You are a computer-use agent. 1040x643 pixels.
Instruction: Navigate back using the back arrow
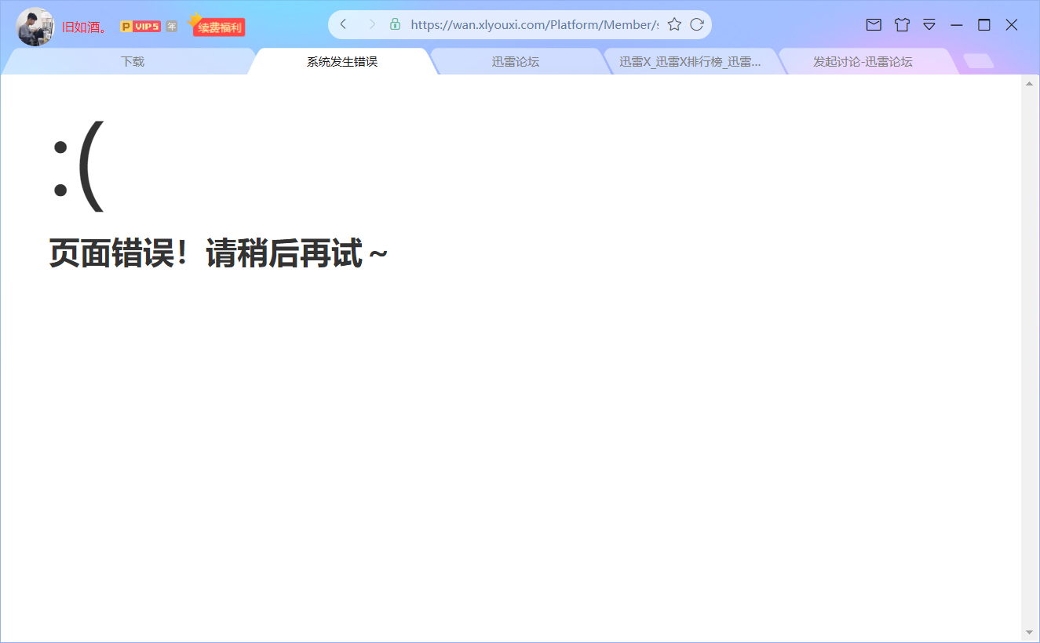coord(342,24)
